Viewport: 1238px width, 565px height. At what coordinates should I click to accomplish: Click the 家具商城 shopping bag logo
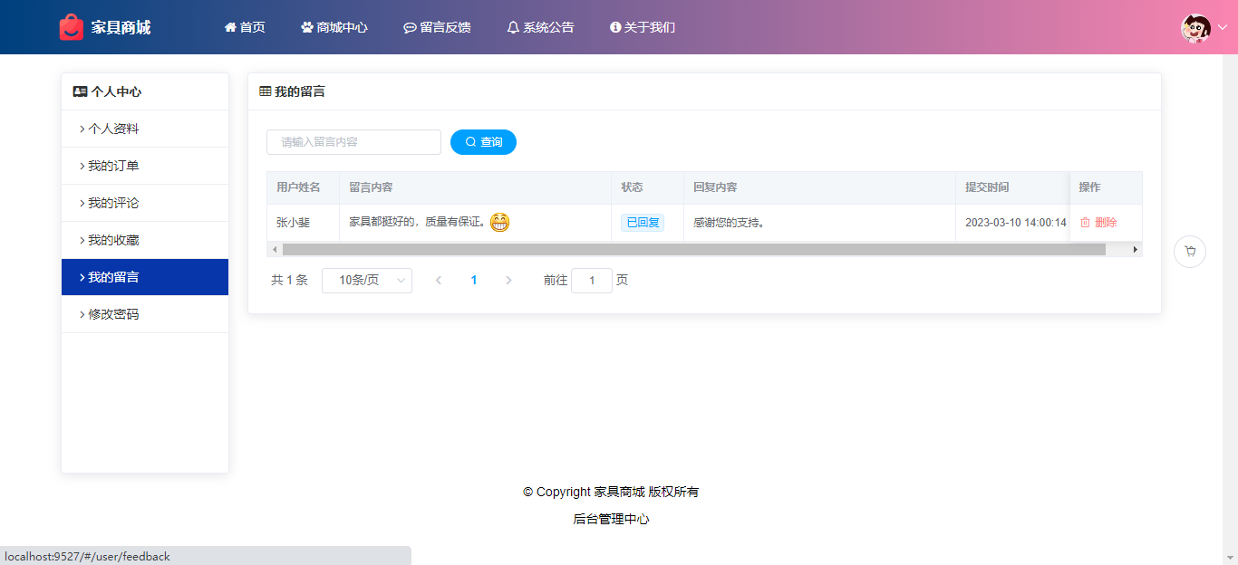click(72, 27)
